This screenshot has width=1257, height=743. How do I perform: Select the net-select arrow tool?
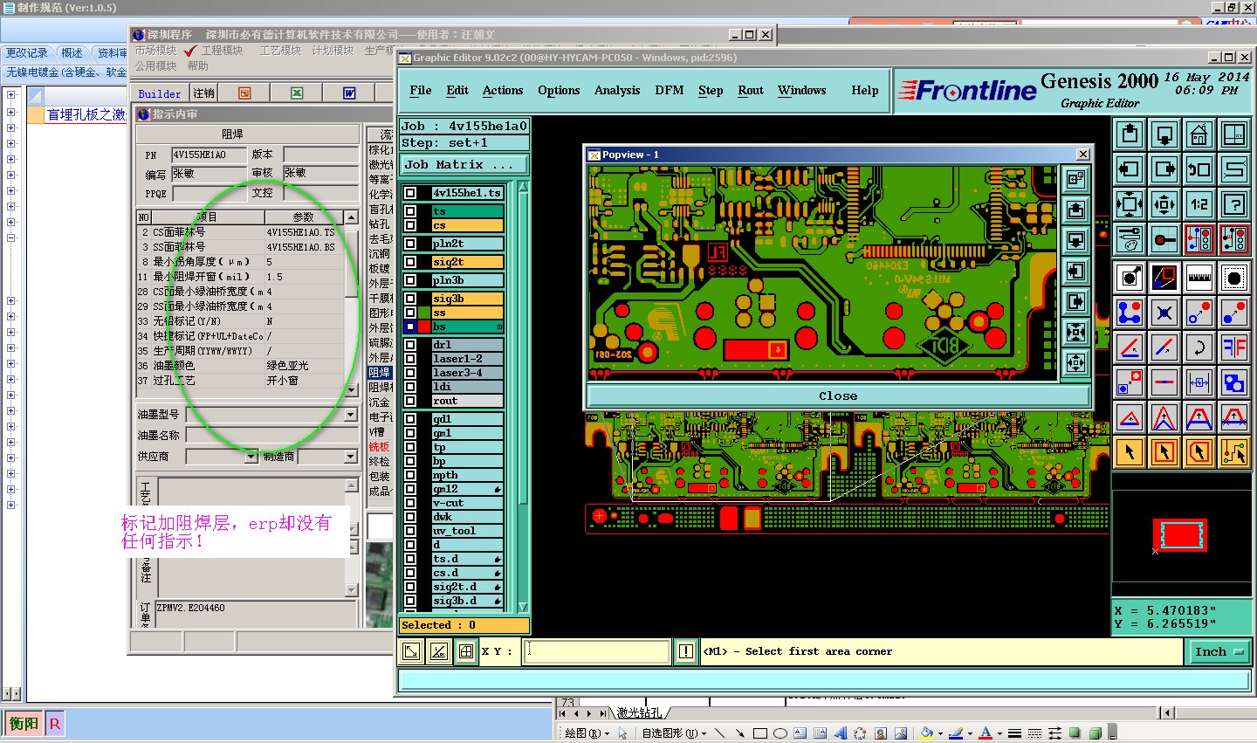1233,451
